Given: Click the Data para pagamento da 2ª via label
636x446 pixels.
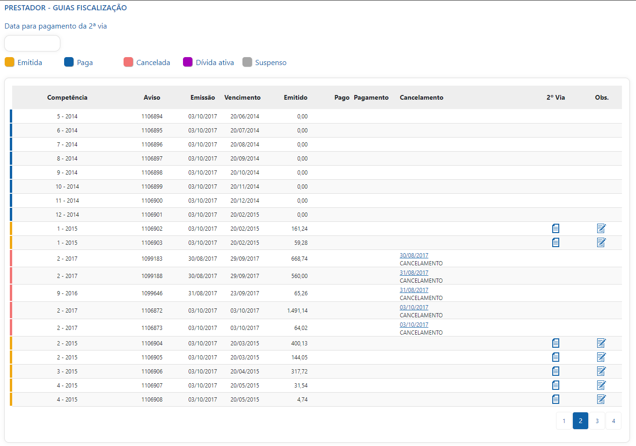Looking at the screenshot, I should tap(56, 26).
